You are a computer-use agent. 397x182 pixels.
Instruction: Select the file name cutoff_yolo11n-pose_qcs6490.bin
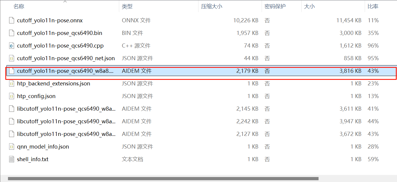60,33
